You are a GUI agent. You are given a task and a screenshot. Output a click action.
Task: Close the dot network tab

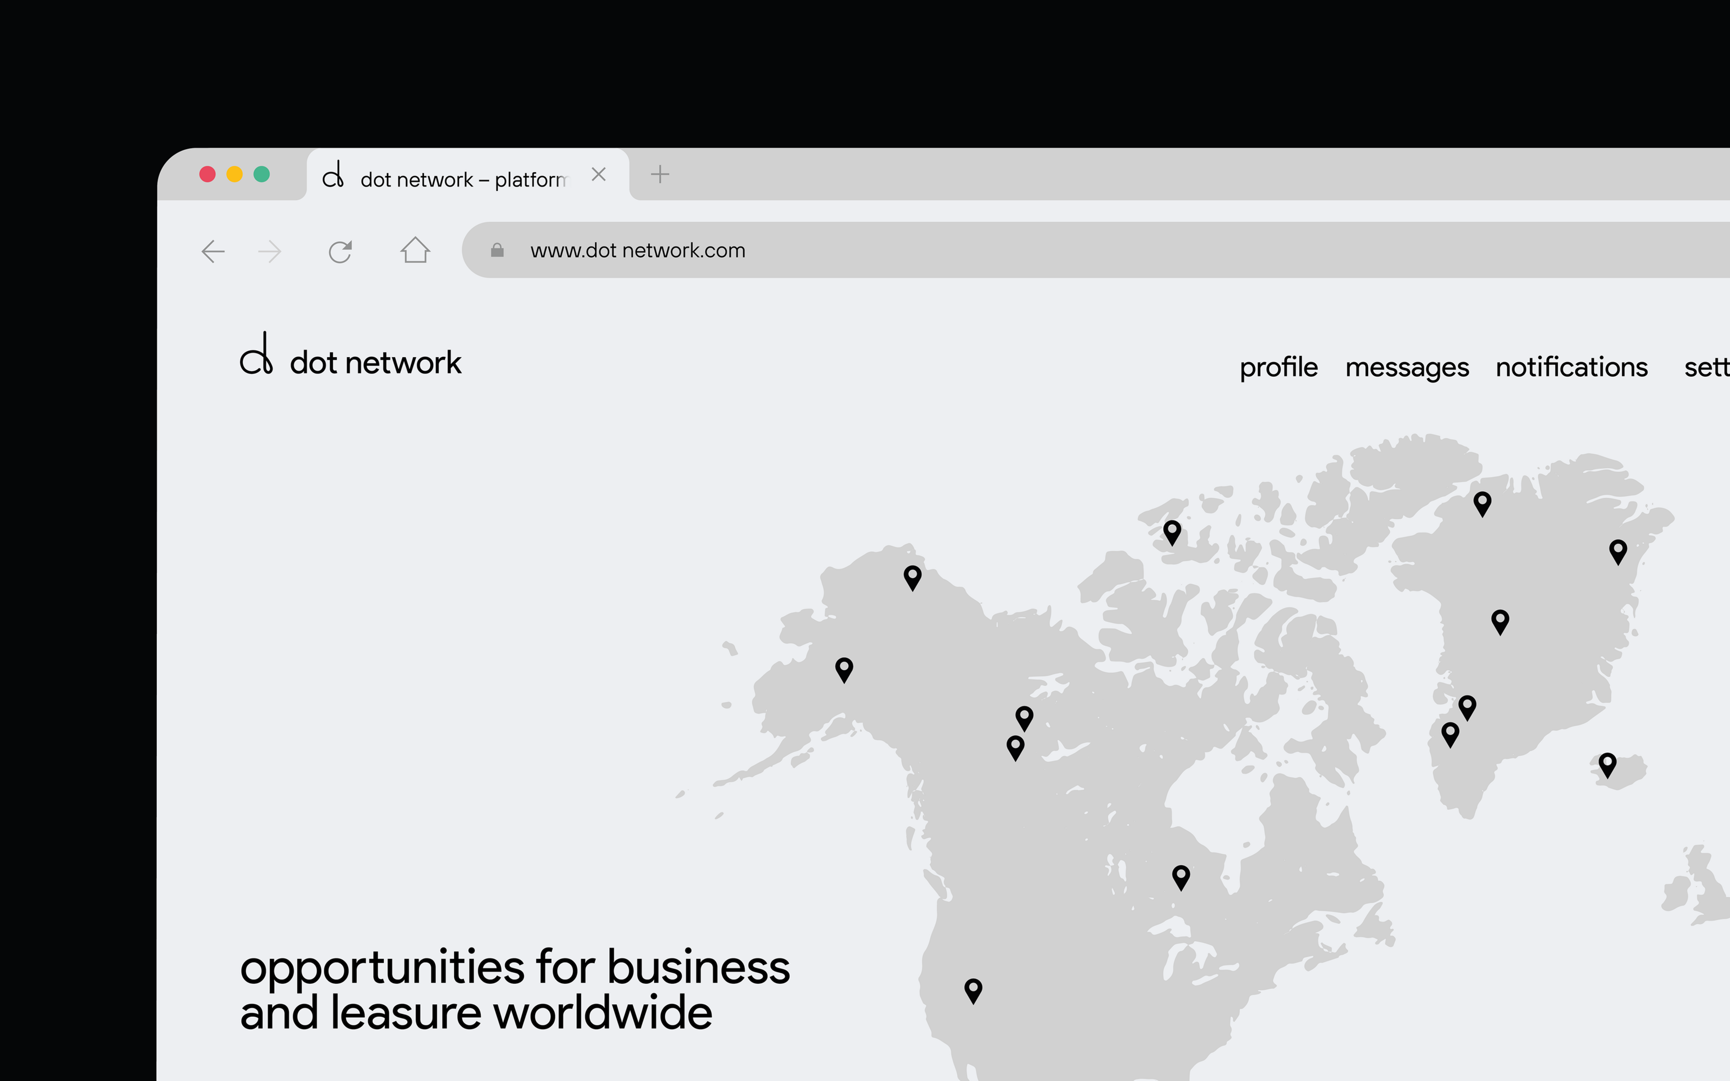tap(598, 175)
